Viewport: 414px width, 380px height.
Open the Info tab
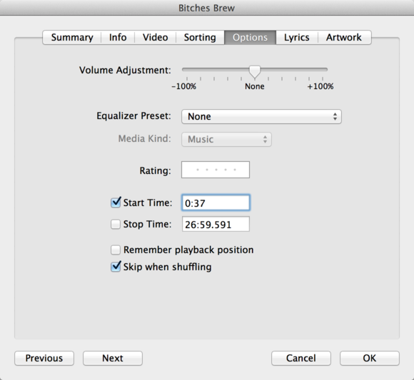(x=118, y=38)
